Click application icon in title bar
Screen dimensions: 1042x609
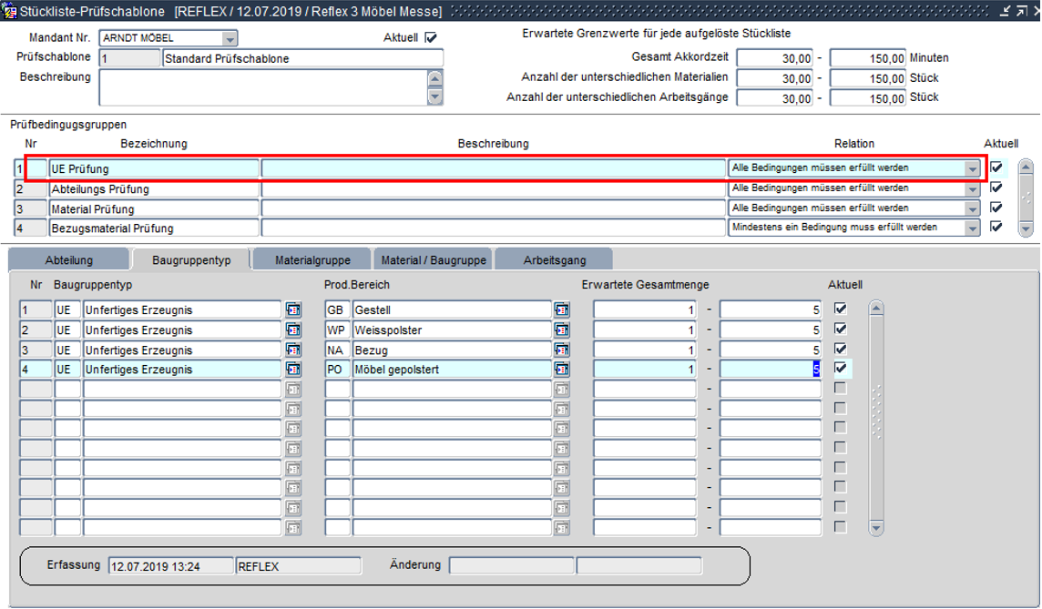pyautogui.click(x=10, y=11)
